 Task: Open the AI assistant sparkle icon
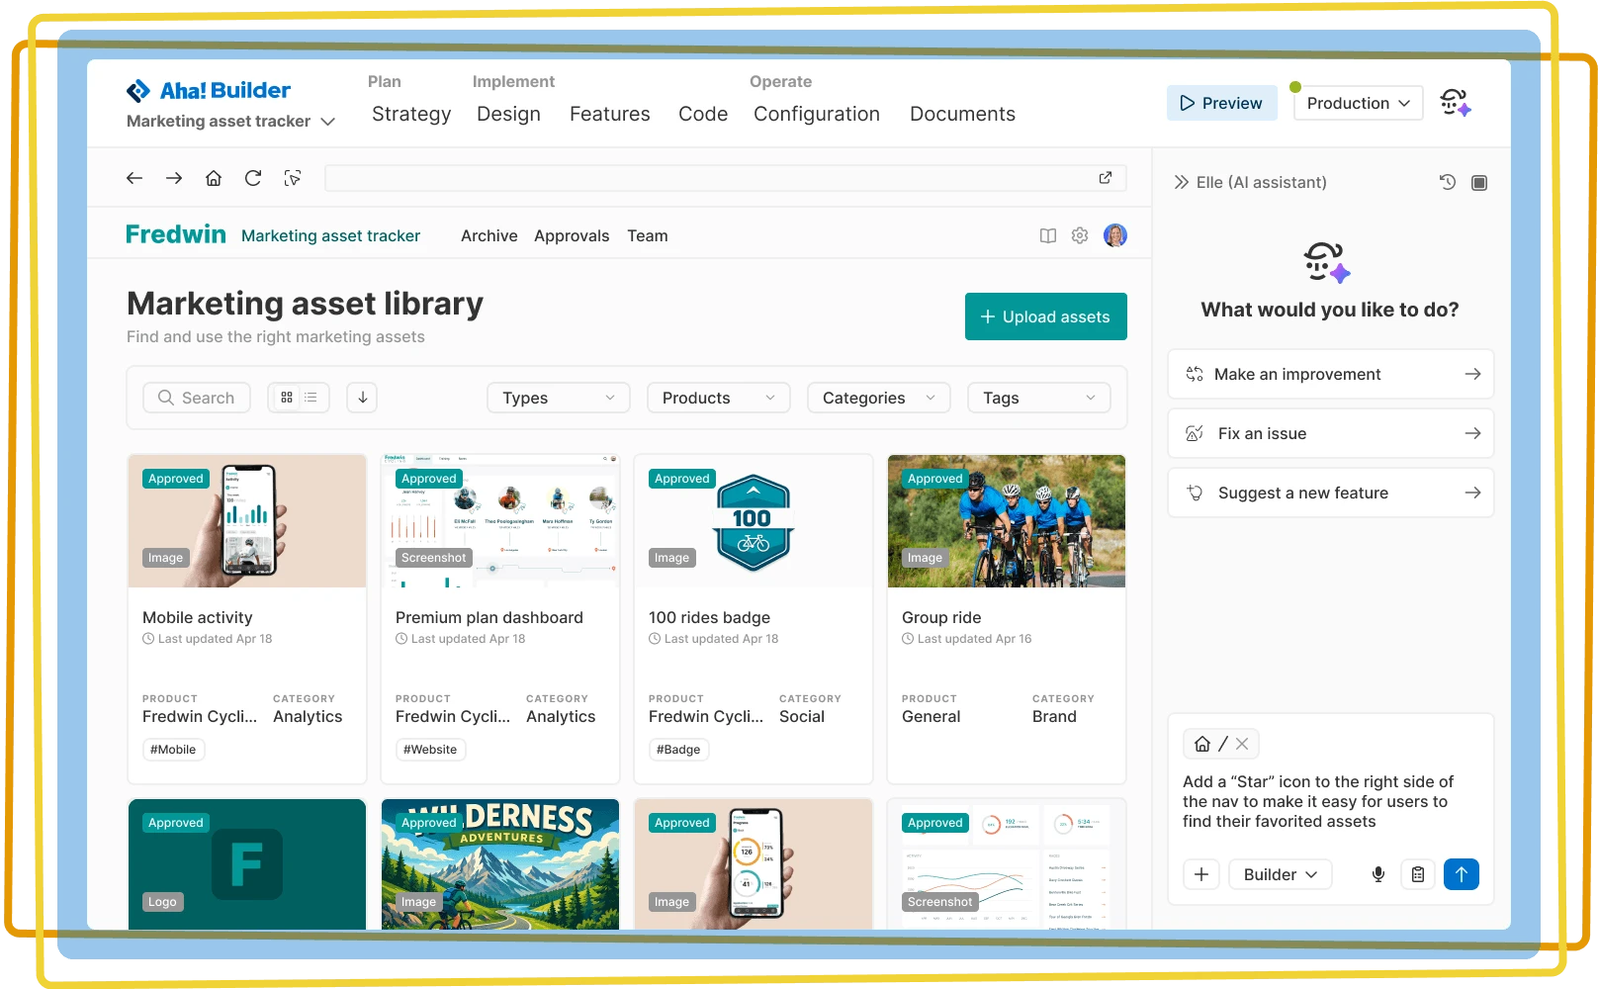(1455, 102)
